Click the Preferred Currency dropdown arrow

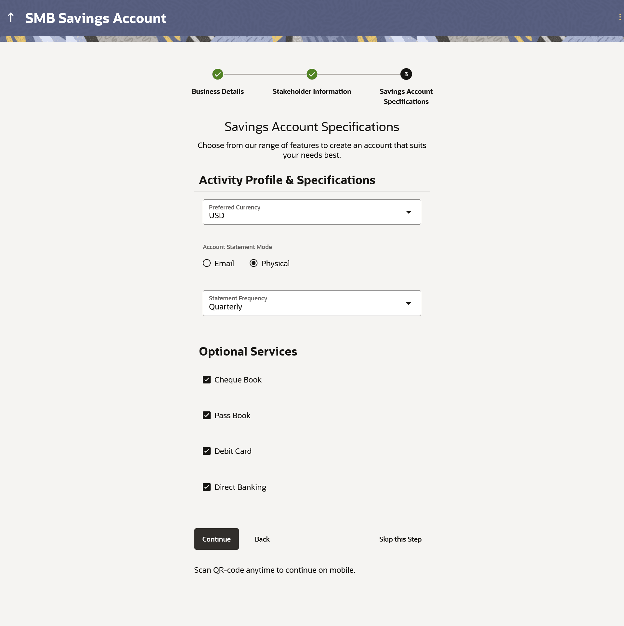409,212
